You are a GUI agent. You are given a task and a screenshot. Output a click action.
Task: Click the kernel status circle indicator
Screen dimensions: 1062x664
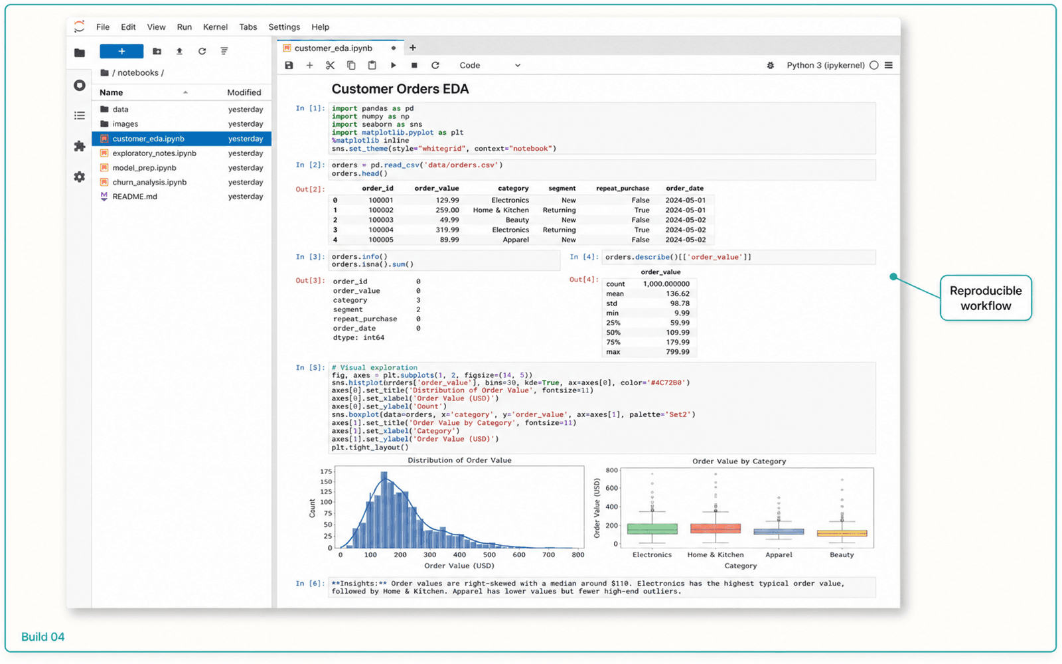click(x=873, y=65)
